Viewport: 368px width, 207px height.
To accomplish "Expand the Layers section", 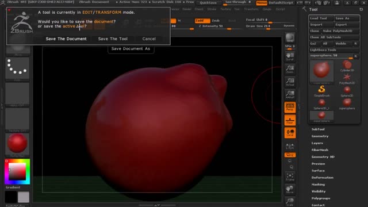I will [317, 143].
